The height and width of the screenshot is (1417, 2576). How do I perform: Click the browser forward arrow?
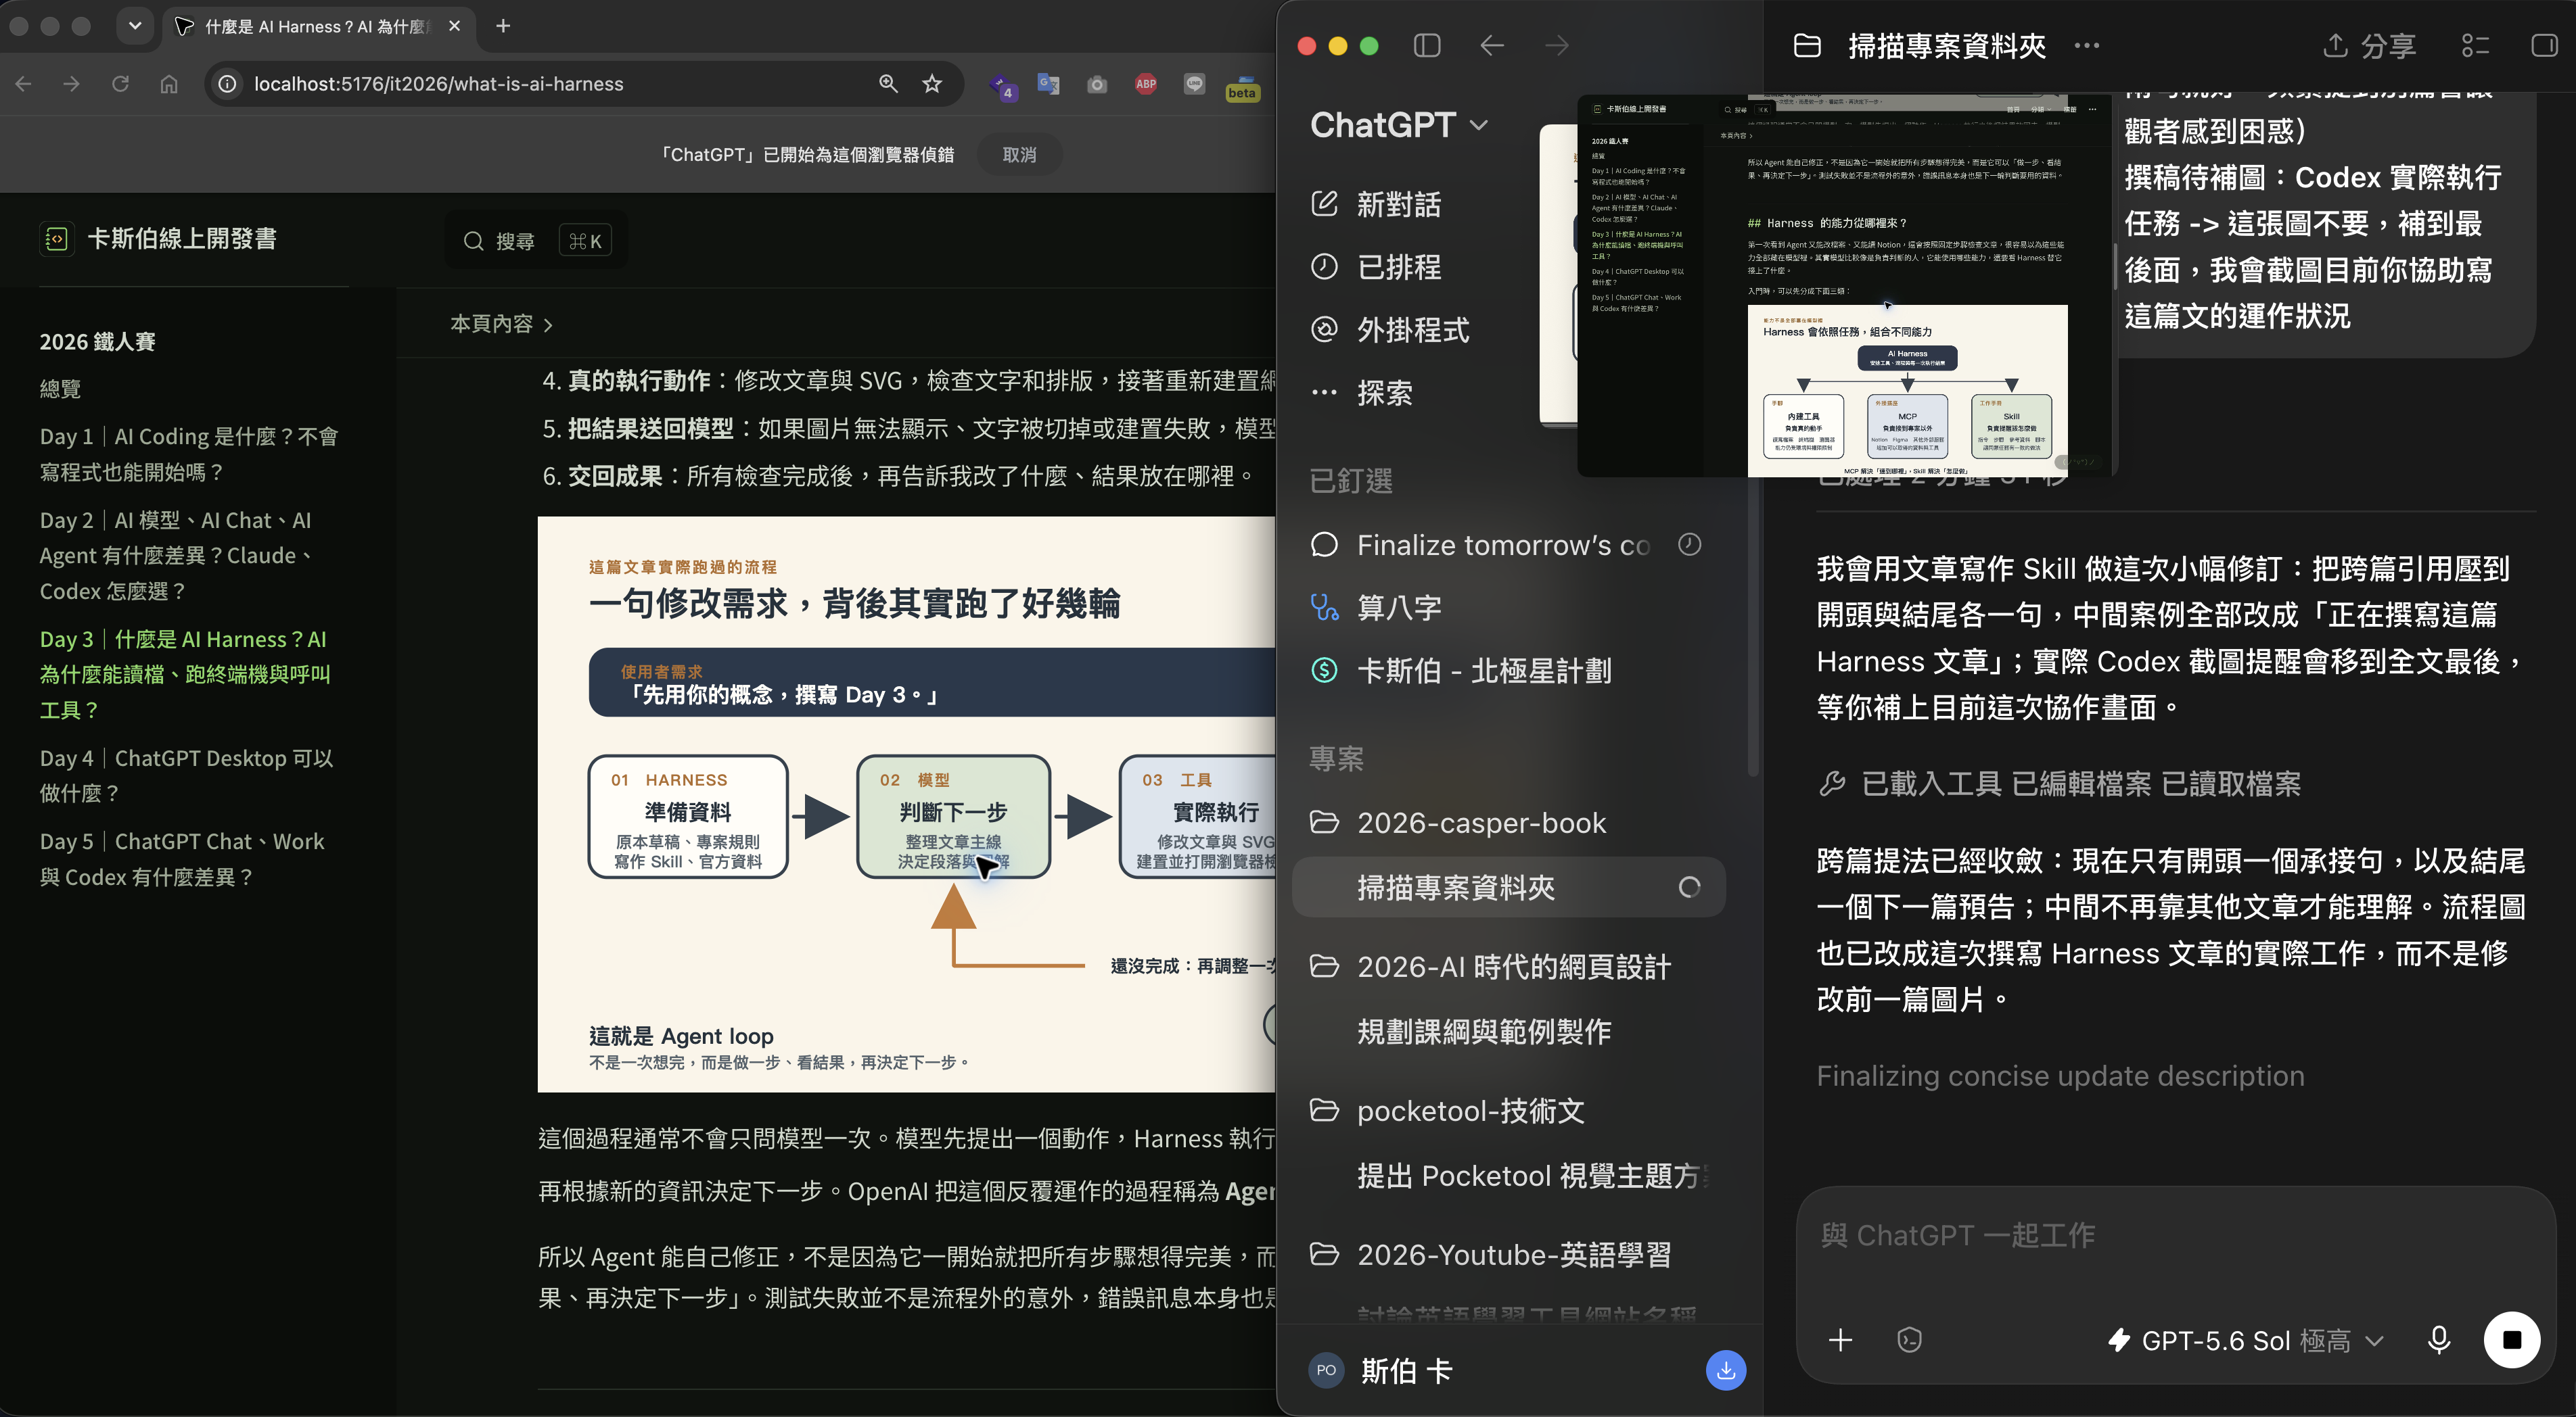tap(72, 84)
